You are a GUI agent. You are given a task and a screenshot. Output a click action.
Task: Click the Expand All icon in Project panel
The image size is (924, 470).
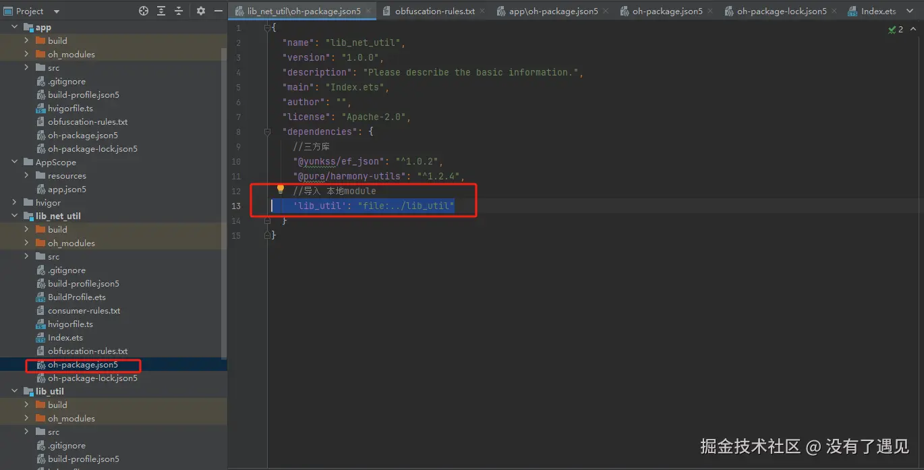click(x=161, y=11)
